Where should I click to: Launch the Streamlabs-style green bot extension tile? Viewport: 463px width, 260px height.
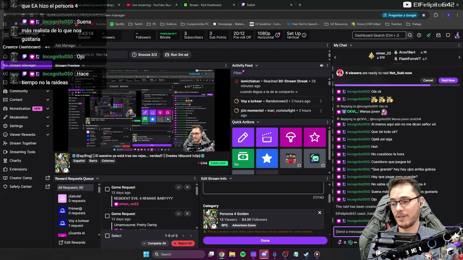315,158
